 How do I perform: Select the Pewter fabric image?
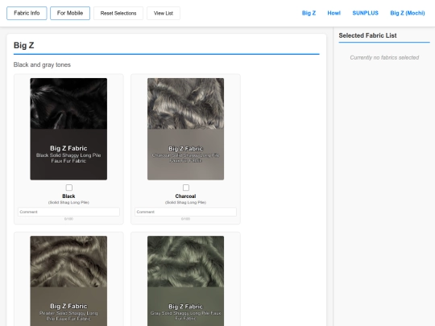coord(68,281)
